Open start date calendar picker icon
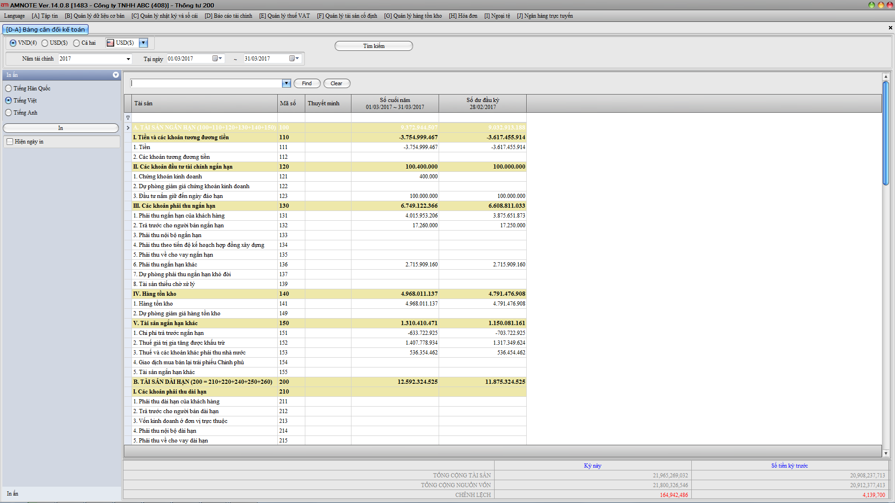The width and height of the screenshot is (895, 503). pyautogui.click(x=215, y=59)
